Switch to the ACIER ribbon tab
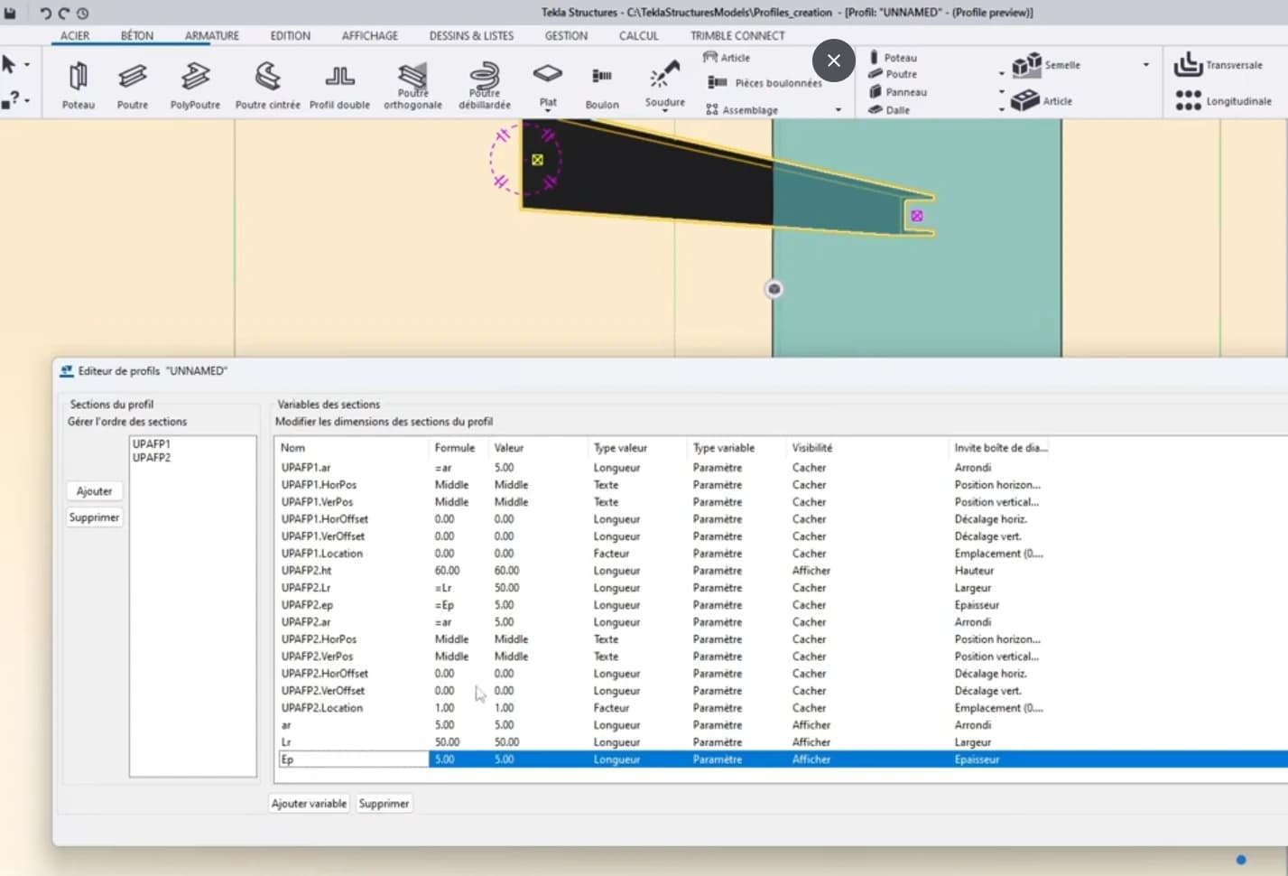1288x876 pixels. (x=75, y=35)
